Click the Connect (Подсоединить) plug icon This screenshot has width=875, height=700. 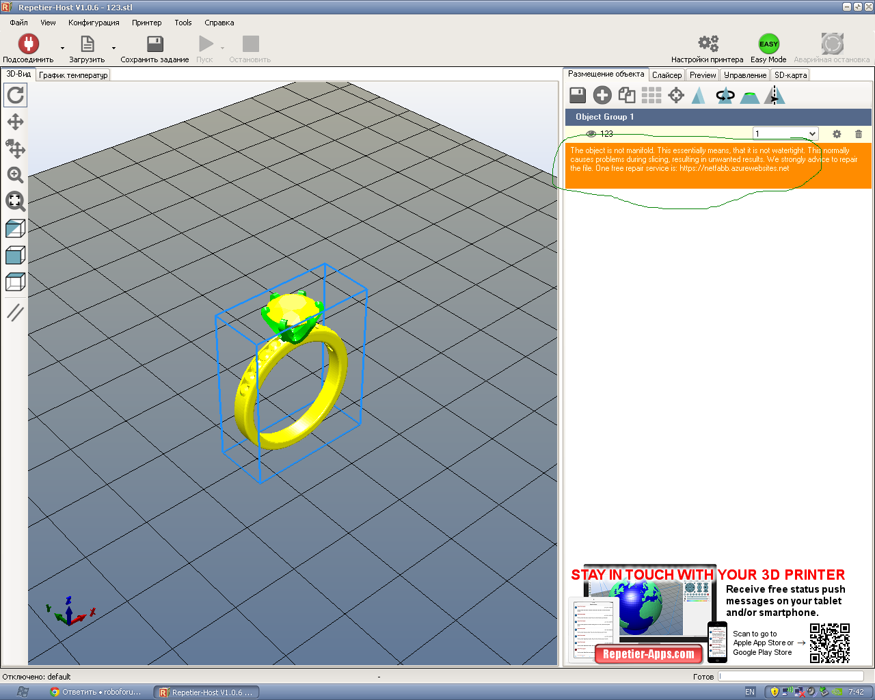pyautogui.click(x=28, y=44)
